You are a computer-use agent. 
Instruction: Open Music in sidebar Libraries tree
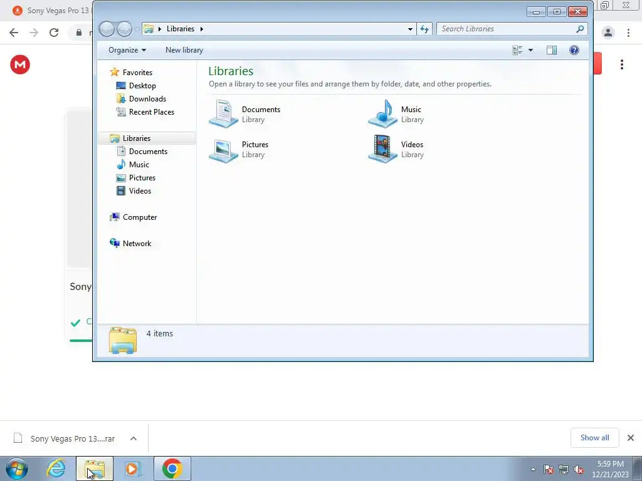tap(139, 165)
